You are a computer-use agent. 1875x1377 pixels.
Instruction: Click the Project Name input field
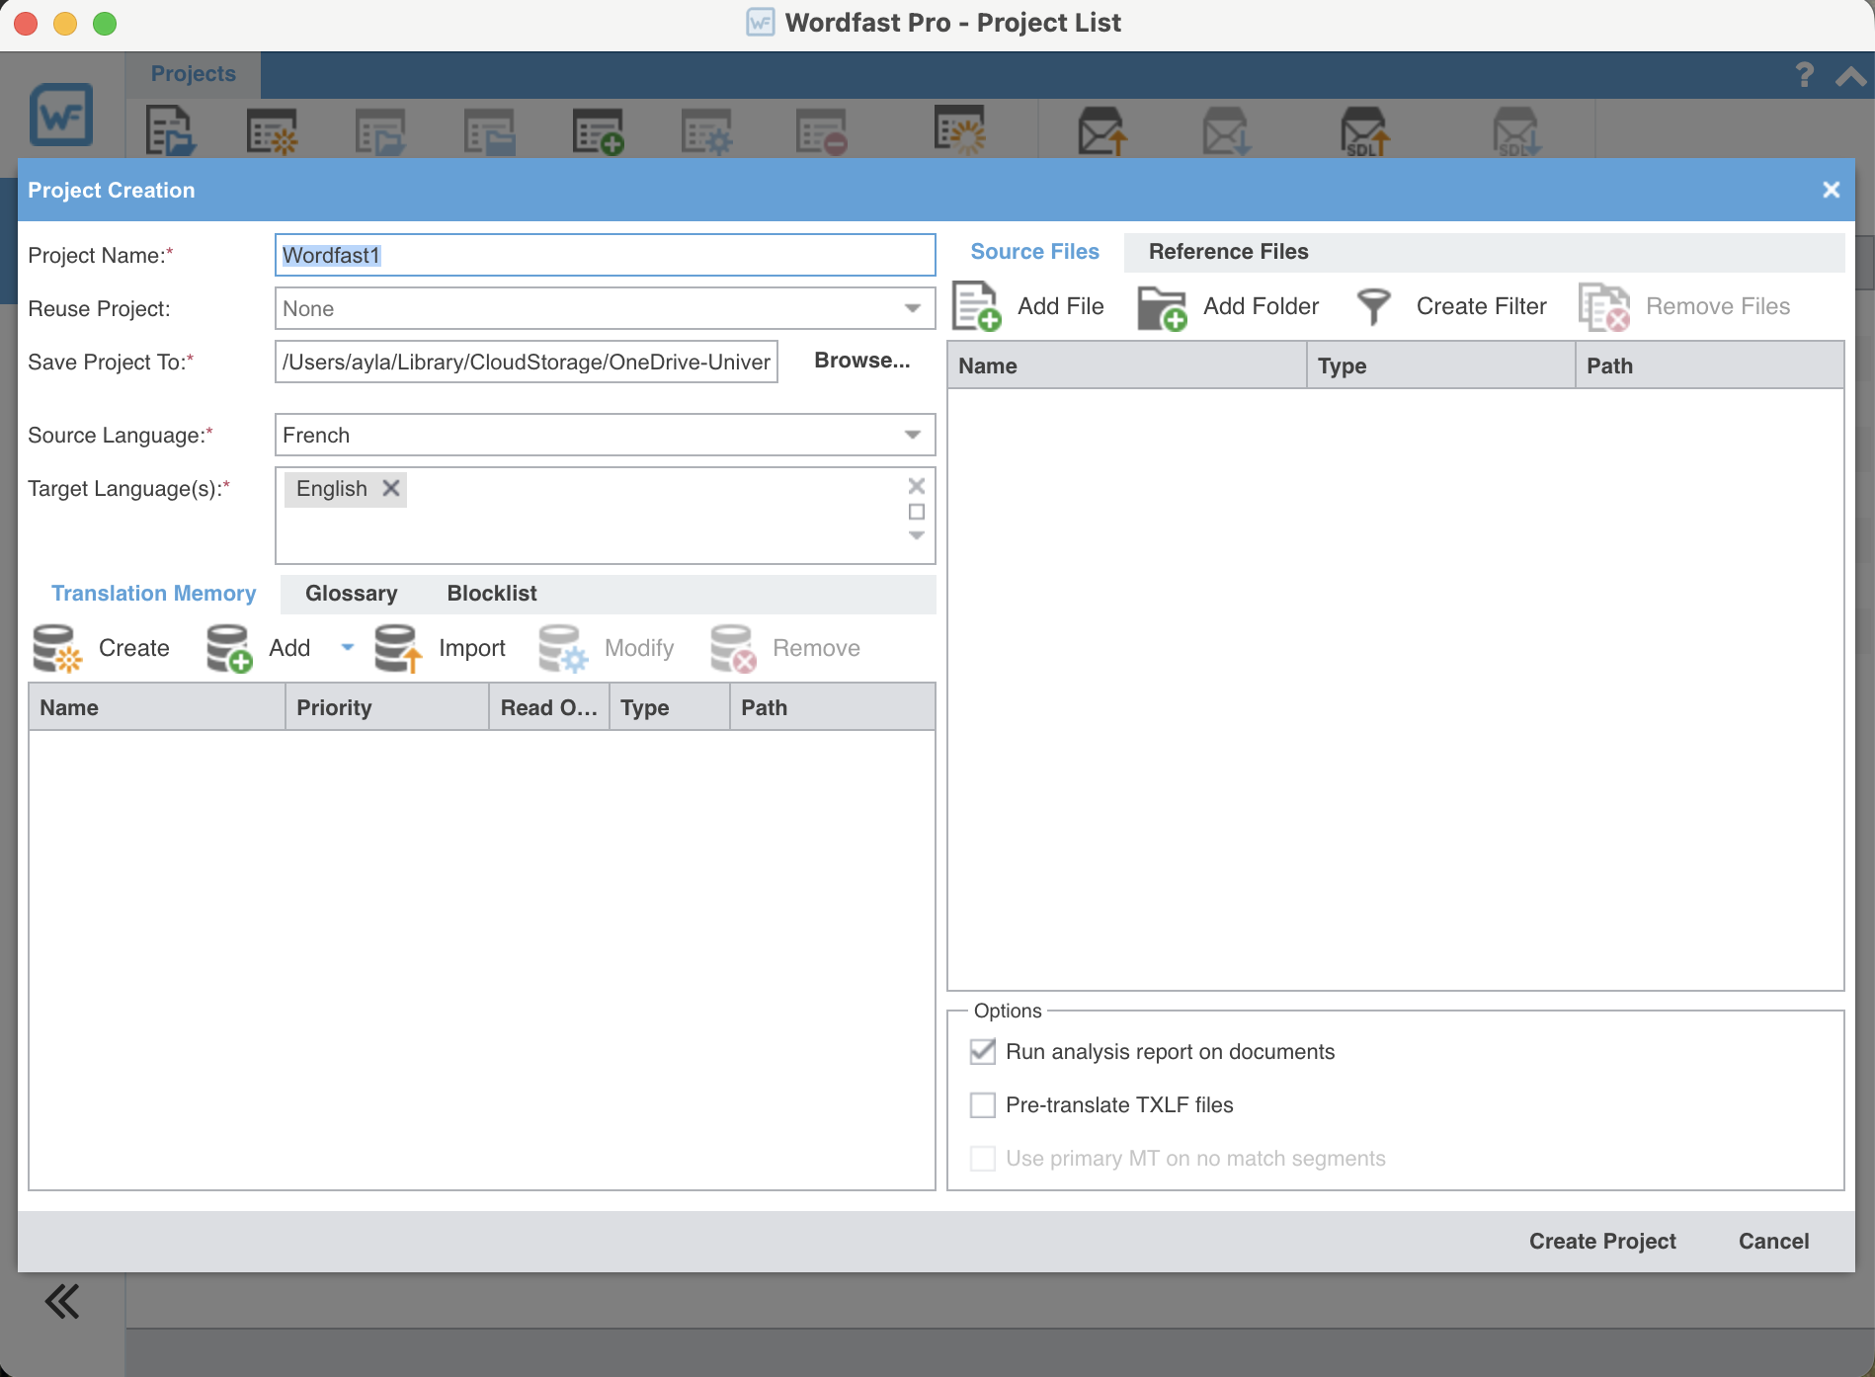point(605,255)
